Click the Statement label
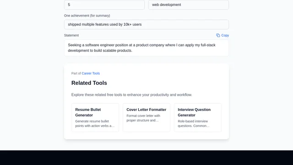The width and height of the screenshot is (293, 165). 71,35
